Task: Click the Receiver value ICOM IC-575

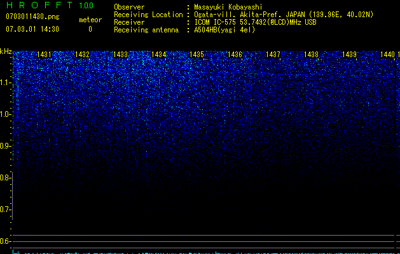Action: pyautogui.click(x=216, y=22)
